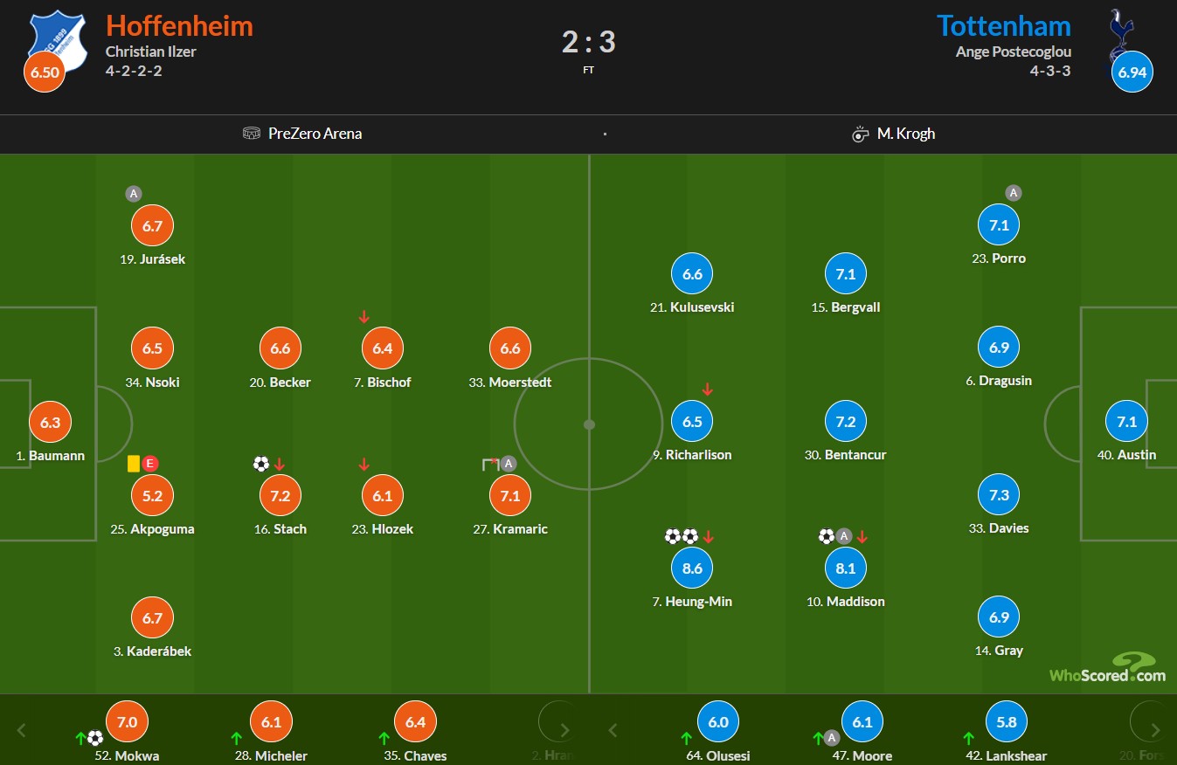This screenshot has width=1177, height=765.
Task: Click the double goal icons above Heung-Min
Action: pyautogui.click(x=682, y=536)
